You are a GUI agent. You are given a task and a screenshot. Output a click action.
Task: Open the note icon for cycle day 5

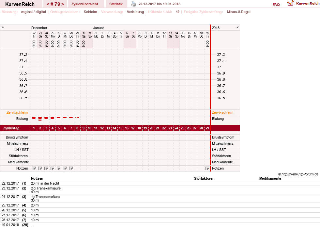[59, 169]
